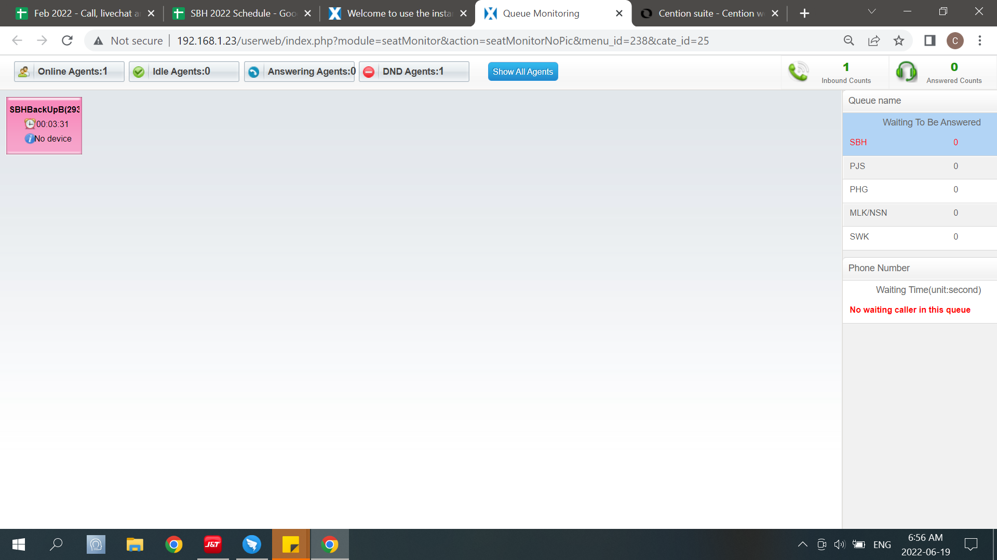Open the taskbar volume control
The width and height of the screenshot is (997, 560).
click(839, 544)
